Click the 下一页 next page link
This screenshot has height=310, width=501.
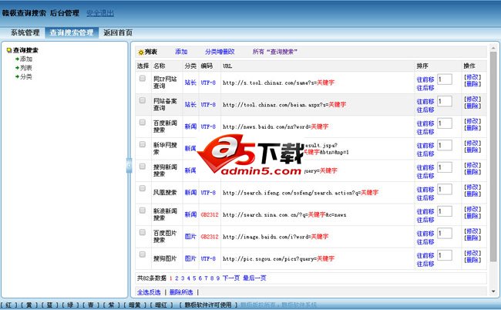(x=231, y=278)
